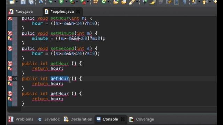Toggle Word Wrap in the toolbar
Image resolution: width=223 pixels, height=125 pixels.
point(169,2)
